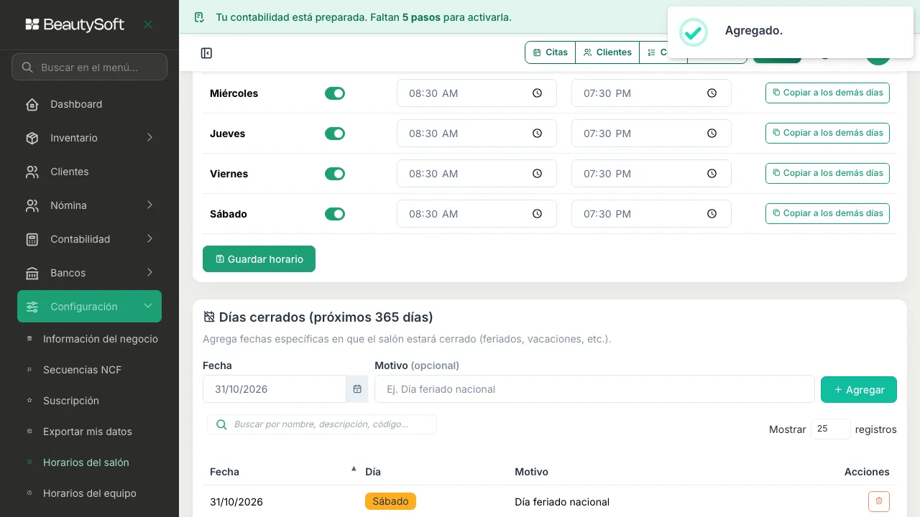Open the Citas shortcut in top bar
Viewport: 920px width, 517px height.
pos(551,52)
